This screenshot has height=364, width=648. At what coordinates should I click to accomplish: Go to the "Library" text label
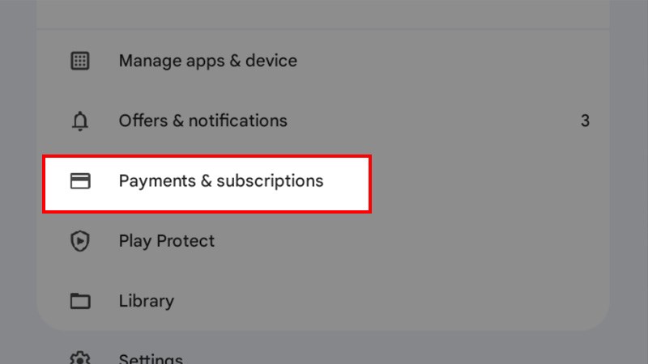[146, 301]
